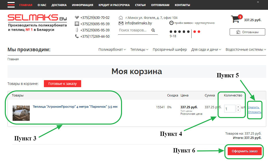Click the Удалить link

(253, 107)
